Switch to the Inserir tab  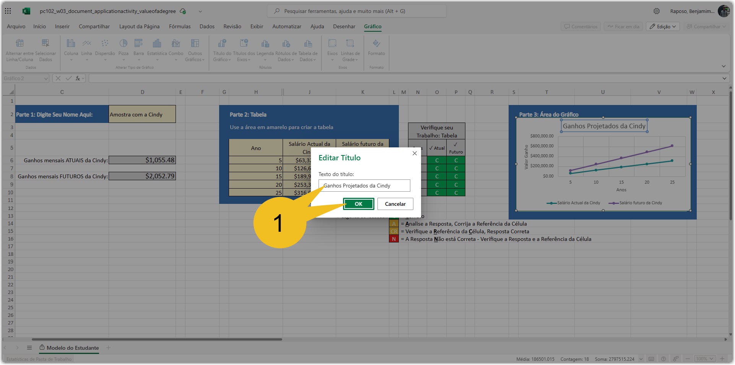[62, 26]
